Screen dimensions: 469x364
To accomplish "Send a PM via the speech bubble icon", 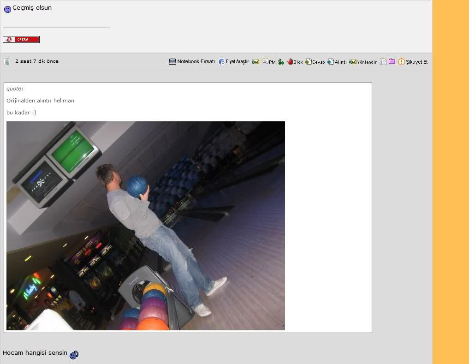I will (x=265, y=61).
